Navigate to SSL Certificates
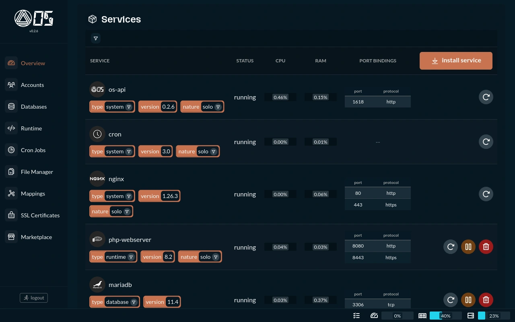 [x=40, y=215]
